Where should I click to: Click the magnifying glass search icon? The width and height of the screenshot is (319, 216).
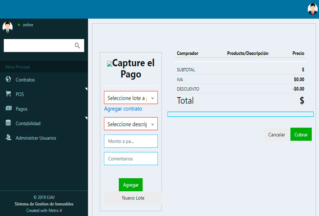pyautogui.click(x=77, y=45)
